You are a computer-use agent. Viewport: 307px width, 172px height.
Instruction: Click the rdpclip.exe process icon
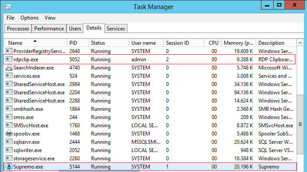9,59
